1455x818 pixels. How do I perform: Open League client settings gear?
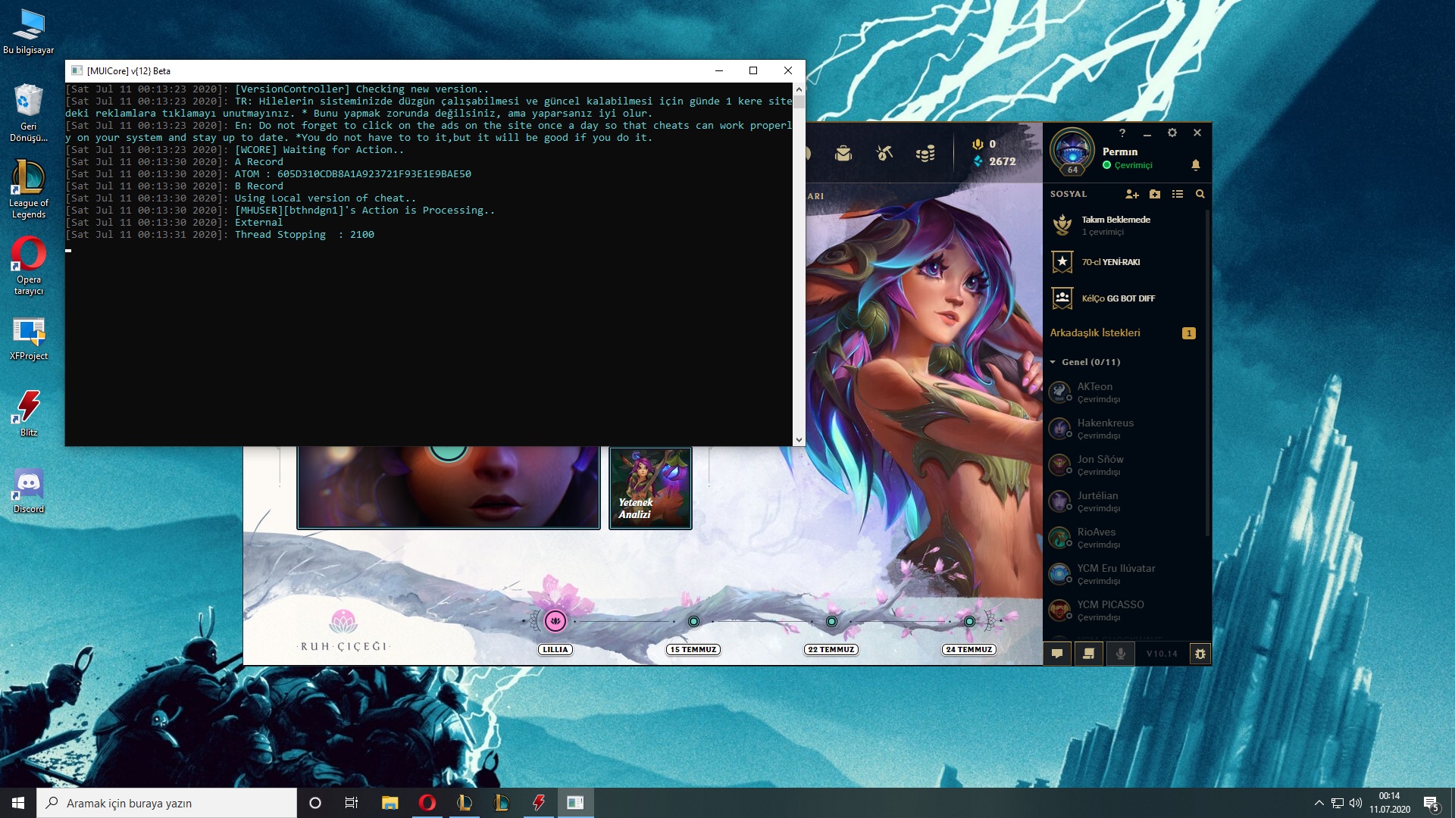[1172, 133]
